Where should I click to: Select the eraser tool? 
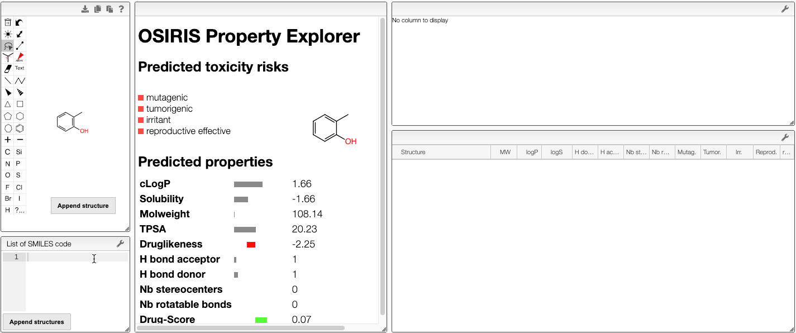[x=8, y=69]
